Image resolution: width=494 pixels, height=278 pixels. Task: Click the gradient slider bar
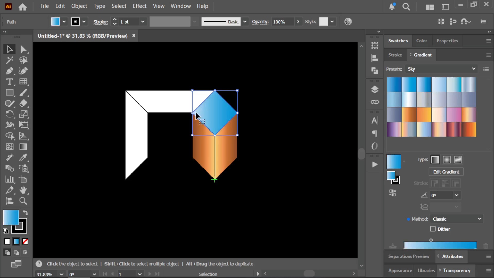tap(440, 245)
